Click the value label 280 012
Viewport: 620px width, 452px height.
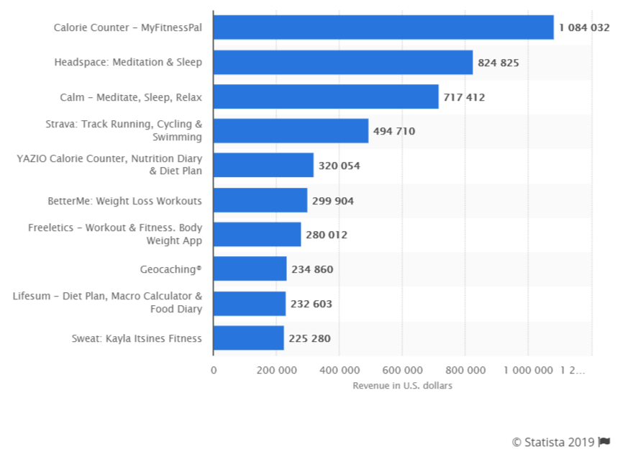click(327, 235)
